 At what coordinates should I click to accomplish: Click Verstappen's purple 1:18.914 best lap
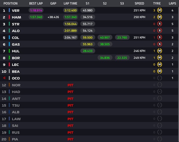pyautogui.click(x=36, y=10)
